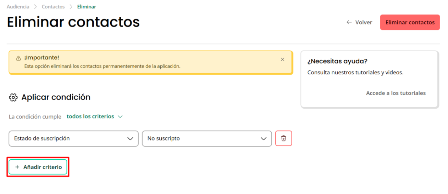Click the left arrow icon beside Volver

click(349, 22)
